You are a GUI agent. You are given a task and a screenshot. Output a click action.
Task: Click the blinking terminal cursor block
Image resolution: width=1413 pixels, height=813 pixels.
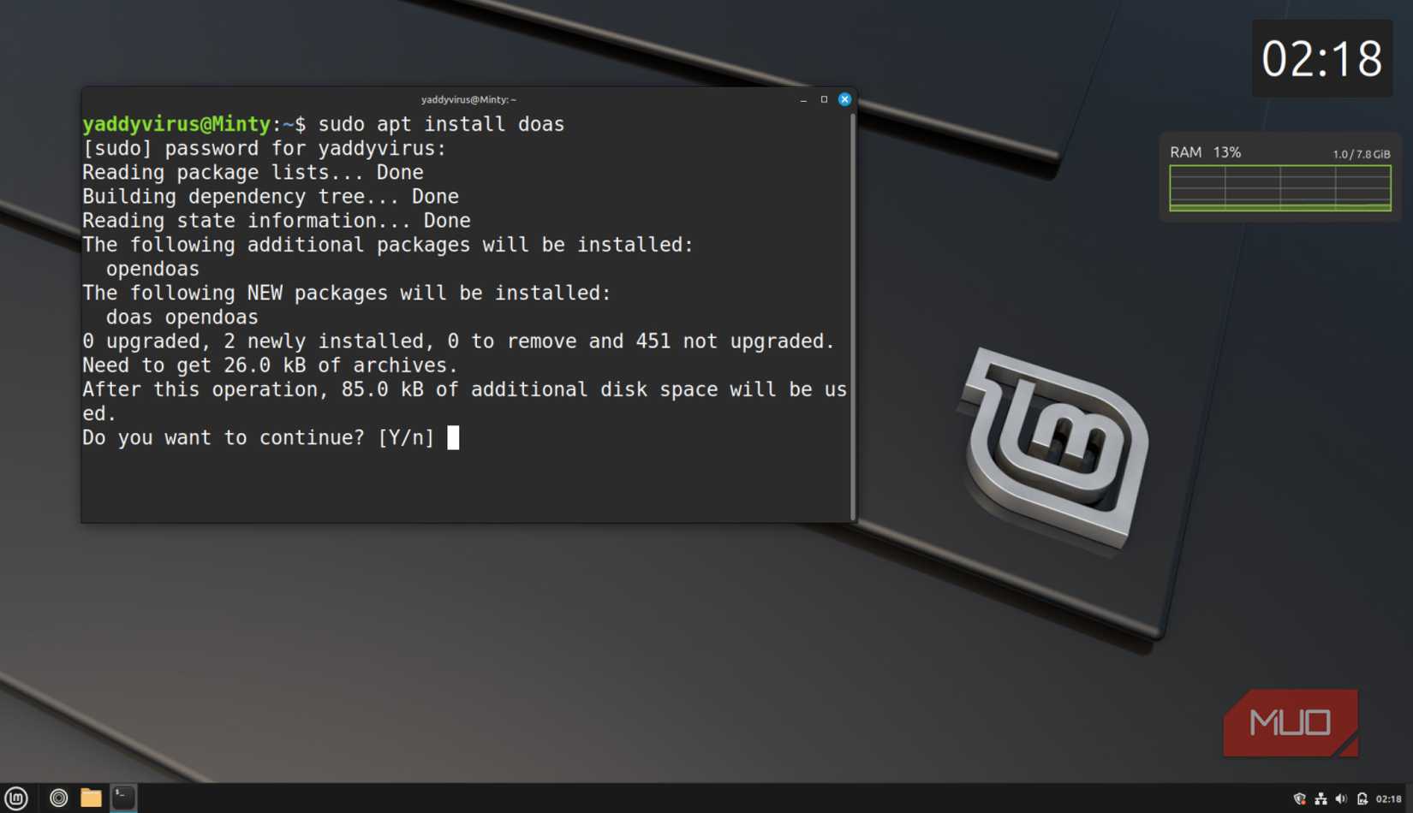click(x=452, y=438)
